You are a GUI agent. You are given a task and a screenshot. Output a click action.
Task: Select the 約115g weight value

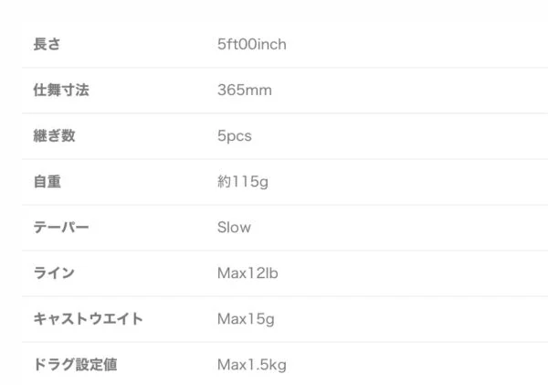point(243,182)
